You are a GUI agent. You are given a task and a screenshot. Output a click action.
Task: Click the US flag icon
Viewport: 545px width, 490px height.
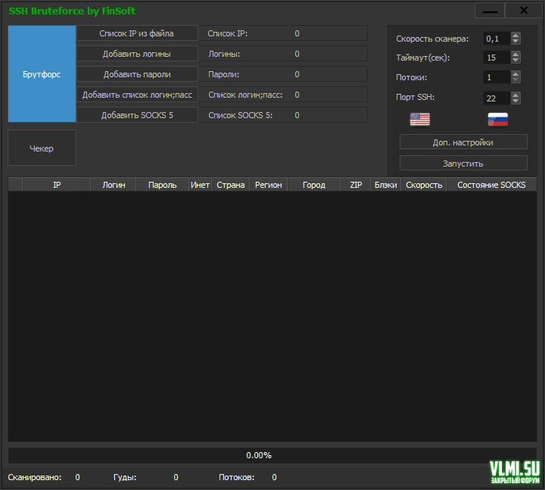[x=419, y=119]
